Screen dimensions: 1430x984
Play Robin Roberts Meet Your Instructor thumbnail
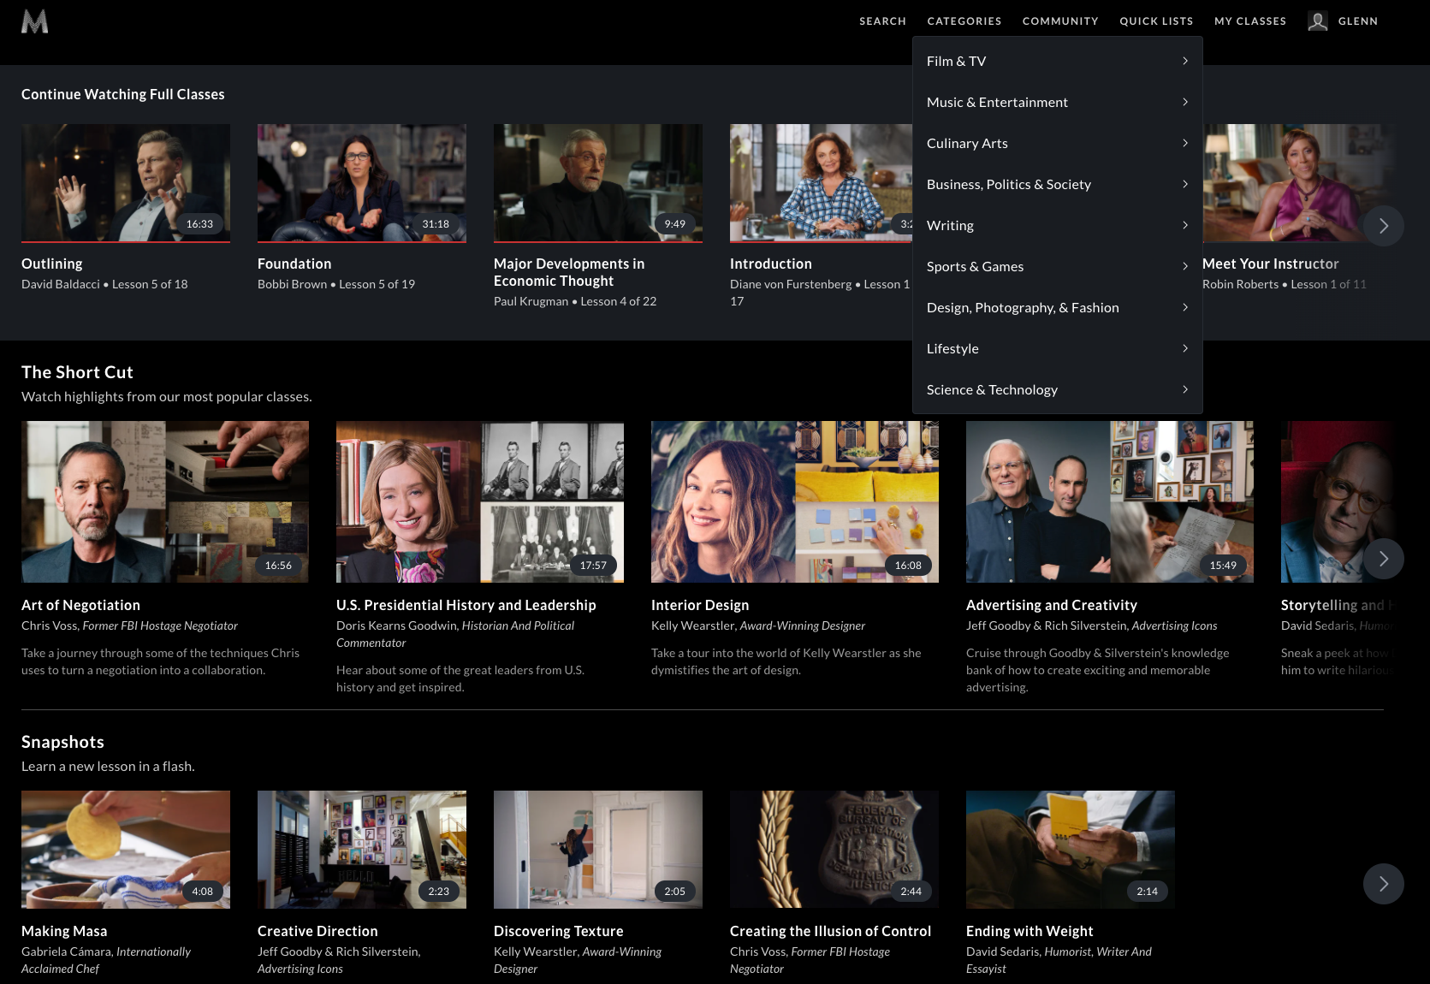(1298, 182)
